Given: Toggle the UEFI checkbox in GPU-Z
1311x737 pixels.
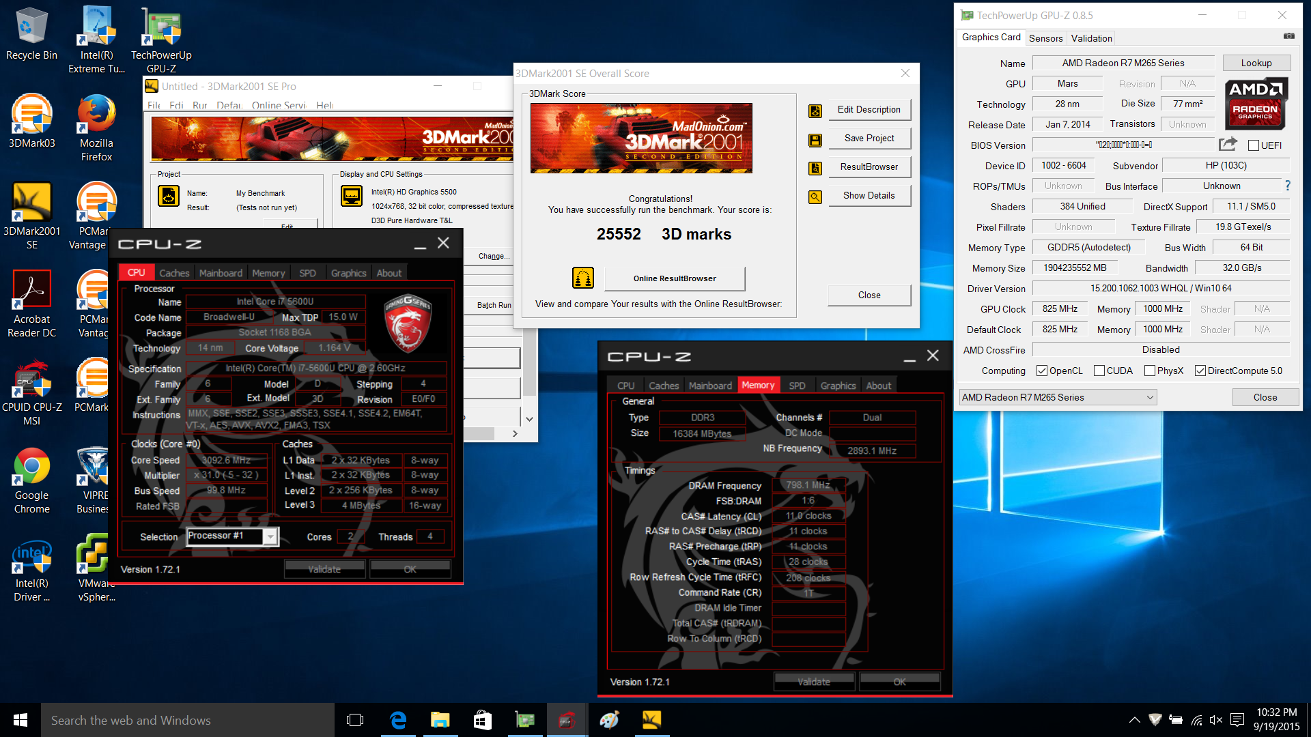Looking at the screenshot, I should point(1254,145).
